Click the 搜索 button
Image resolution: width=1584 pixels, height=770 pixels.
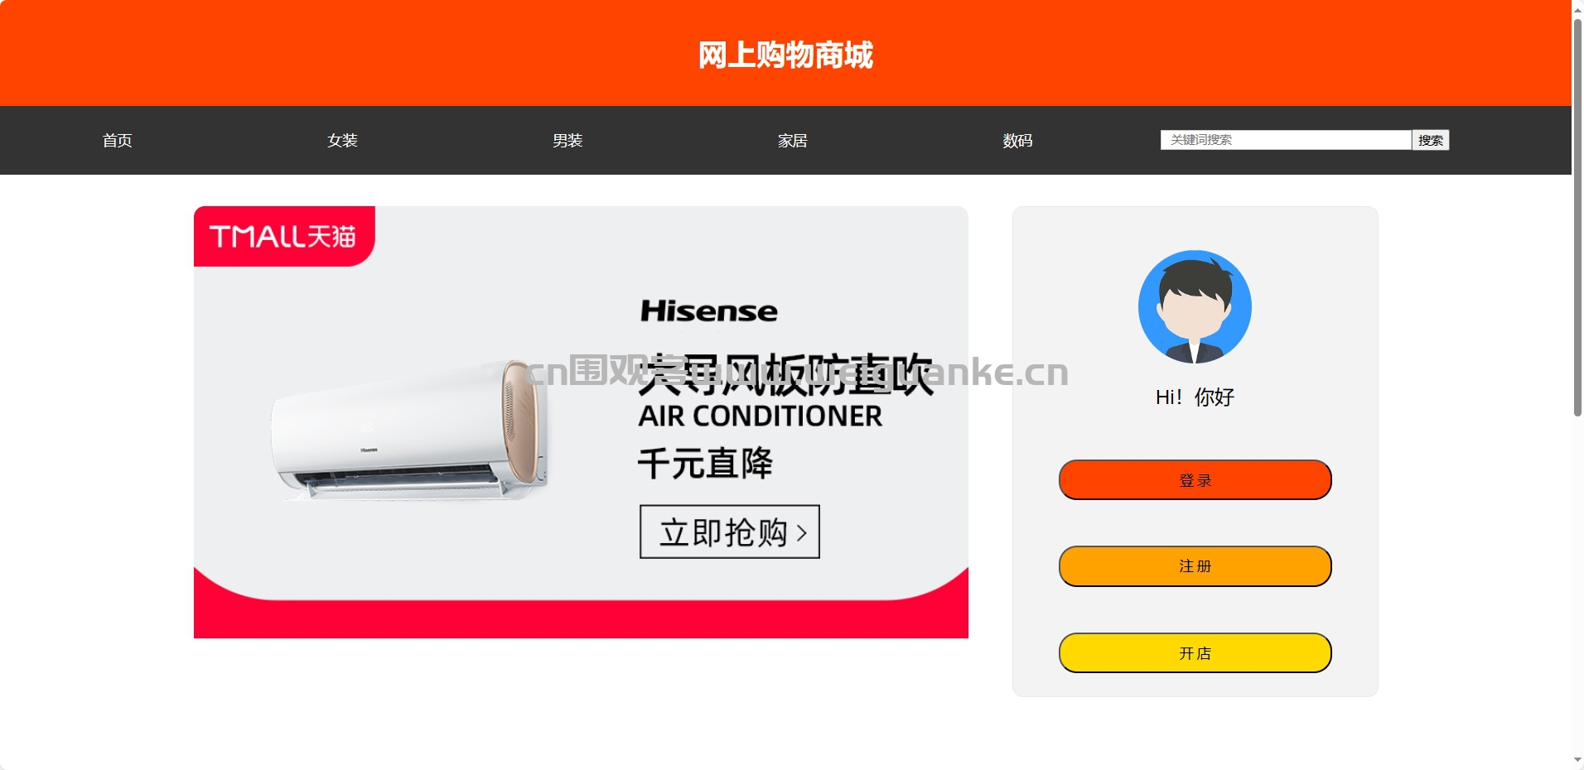coord(1431,140)
